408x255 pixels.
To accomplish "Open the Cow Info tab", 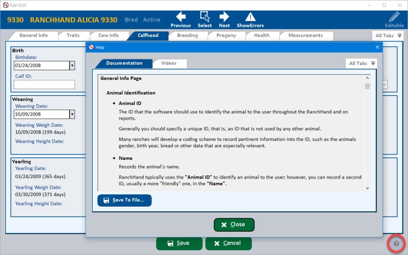I will point(108,36).
